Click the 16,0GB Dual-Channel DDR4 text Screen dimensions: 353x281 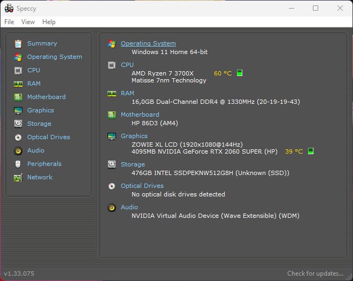click(216, 102)
